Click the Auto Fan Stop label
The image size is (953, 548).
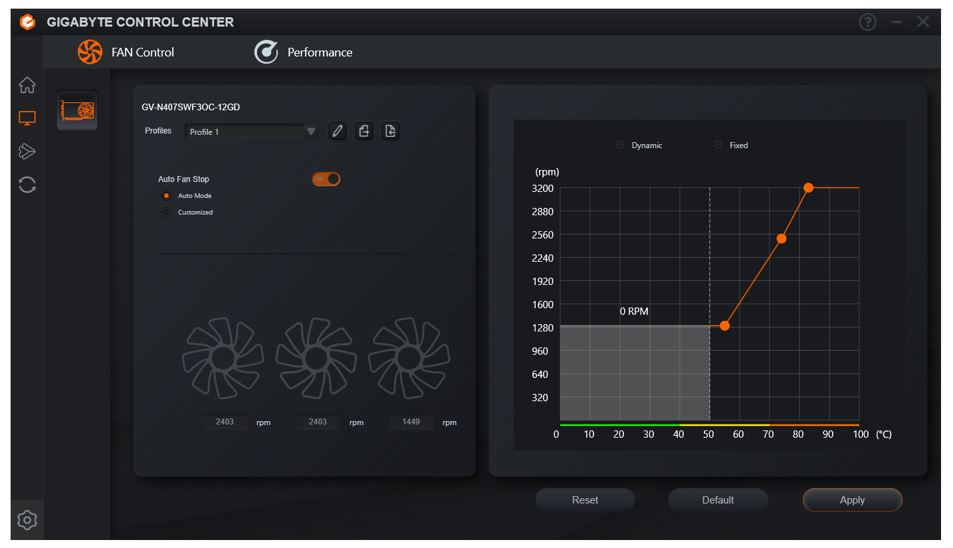pos(183,179)
